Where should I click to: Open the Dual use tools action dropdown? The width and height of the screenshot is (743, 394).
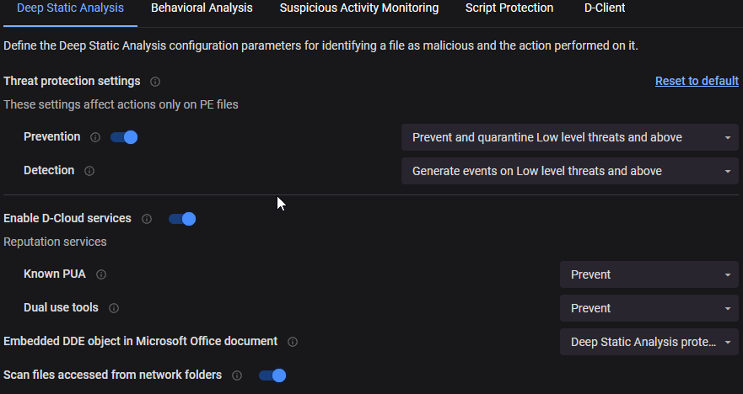tap(649, 308)
